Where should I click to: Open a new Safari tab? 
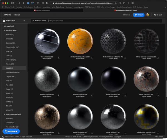tap(128, 3)
